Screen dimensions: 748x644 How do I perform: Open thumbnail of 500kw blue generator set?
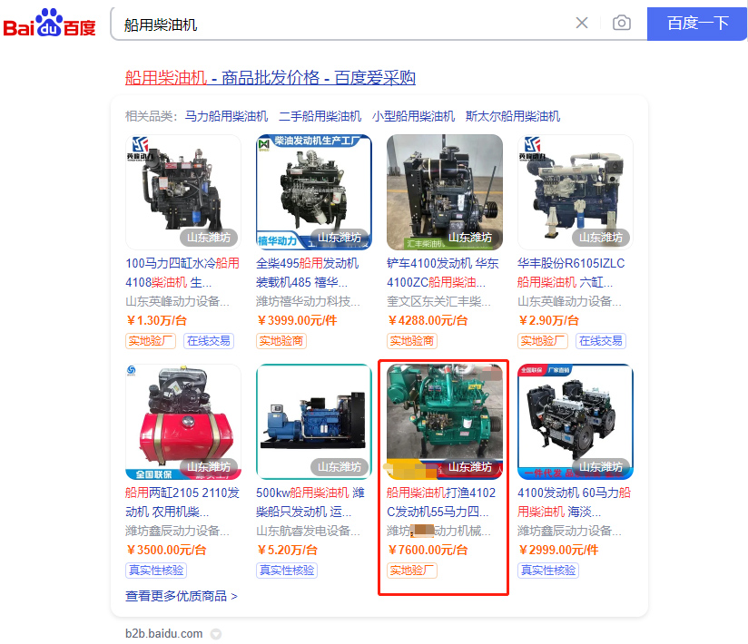[x=314, y=422]
